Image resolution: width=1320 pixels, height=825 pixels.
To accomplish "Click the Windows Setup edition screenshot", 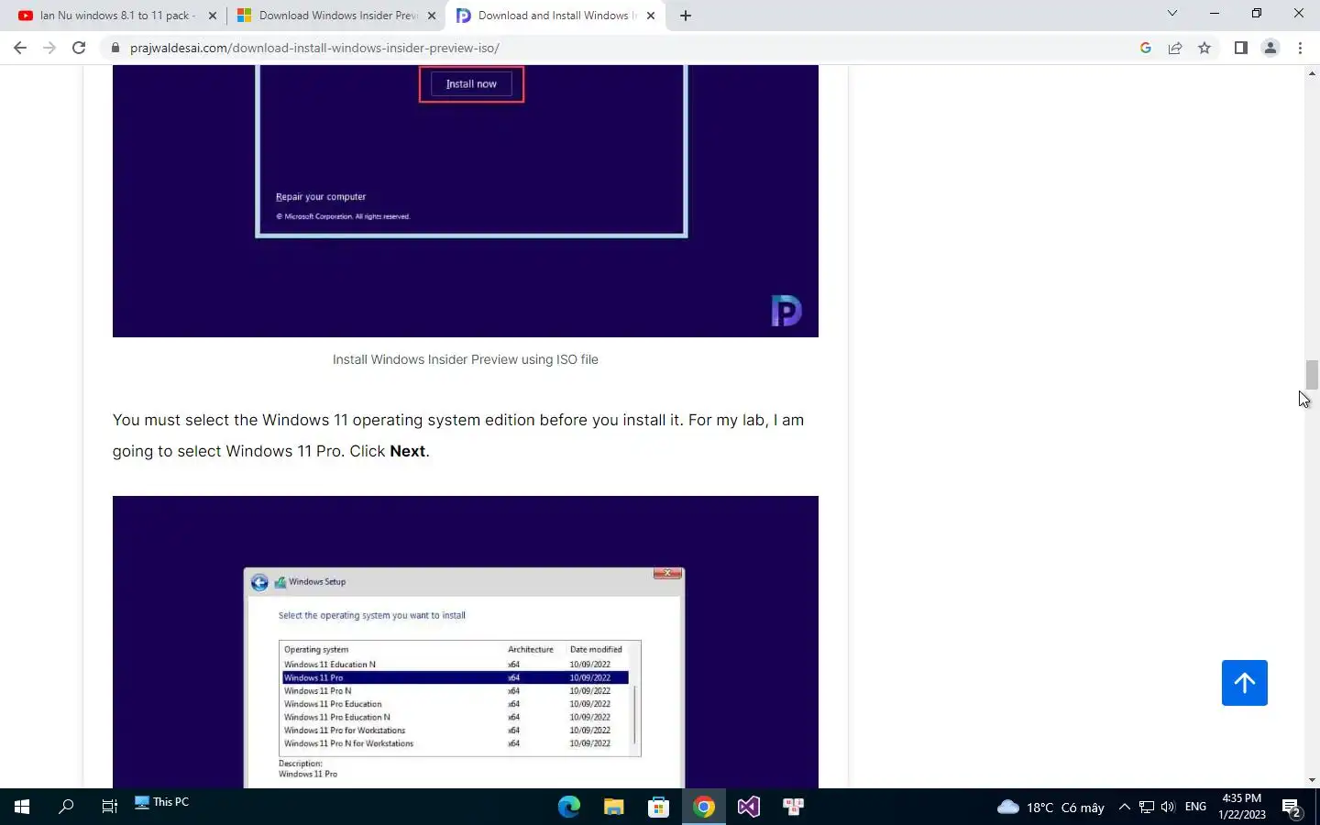I will (x=466, y=642).
